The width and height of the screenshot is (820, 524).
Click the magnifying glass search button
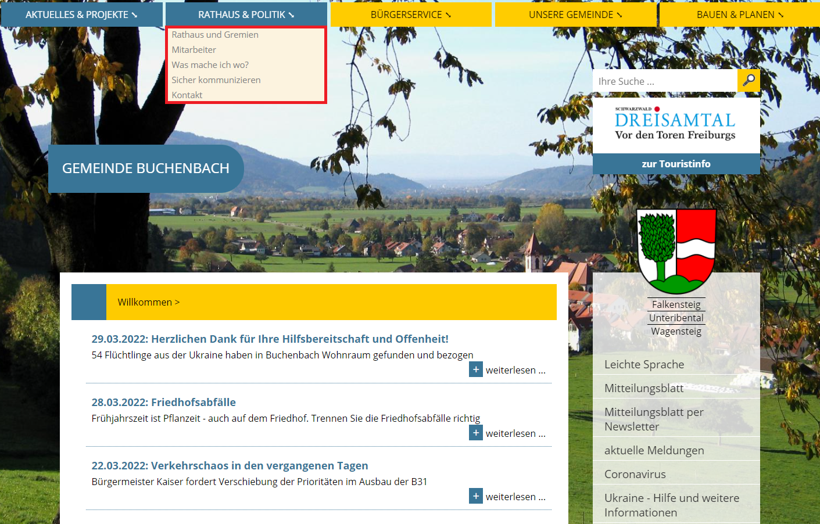[x=749, y=80]
